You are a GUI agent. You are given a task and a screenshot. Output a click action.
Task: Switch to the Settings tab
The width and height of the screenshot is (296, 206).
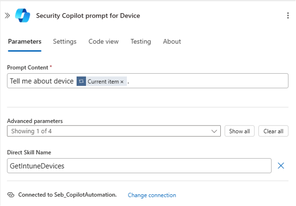[65, 41]
